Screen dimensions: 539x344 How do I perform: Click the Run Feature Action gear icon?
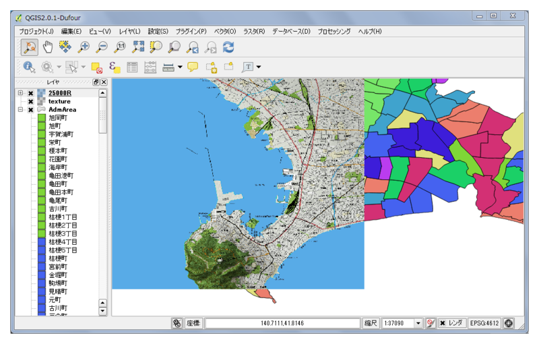tap(47, 67)
